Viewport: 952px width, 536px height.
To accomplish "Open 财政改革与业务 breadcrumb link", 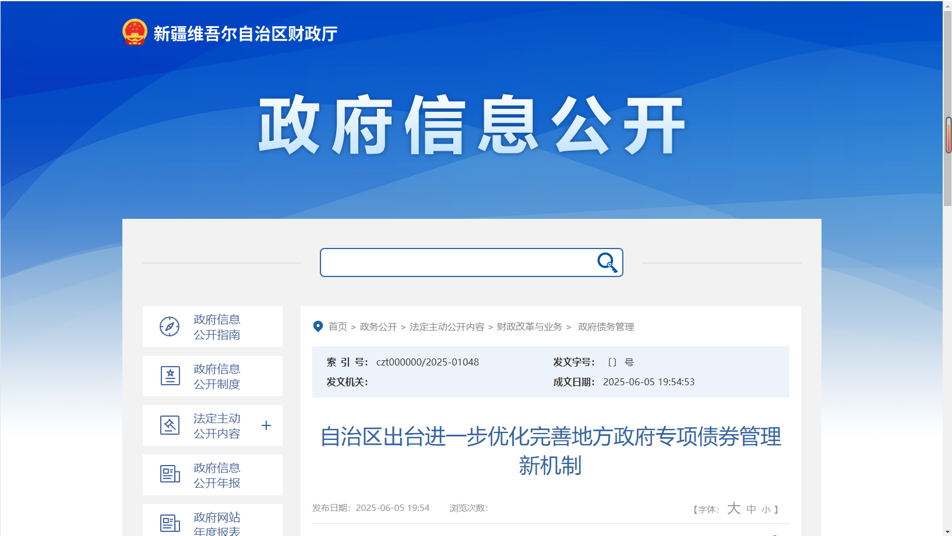I will pos(529,327).
